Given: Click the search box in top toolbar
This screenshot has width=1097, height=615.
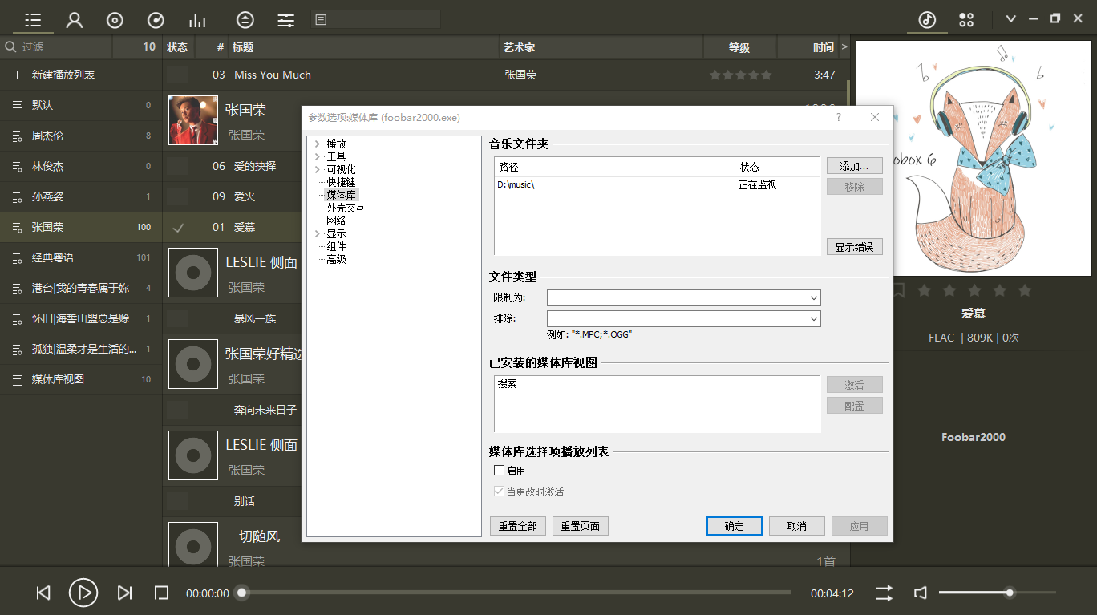Looking at the screenshot, I should pyautogui.click(x=375, y=20).
